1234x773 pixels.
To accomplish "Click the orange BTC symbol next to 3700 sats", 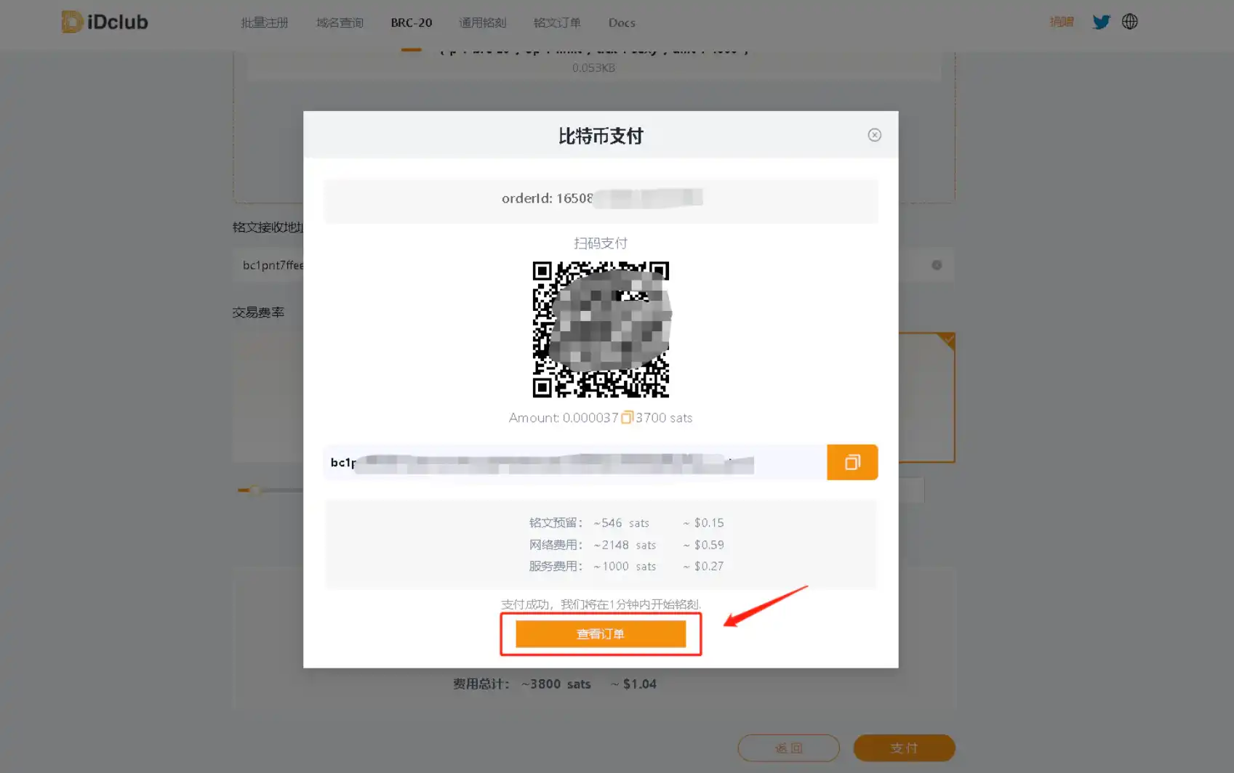I will tap(627, 418).
